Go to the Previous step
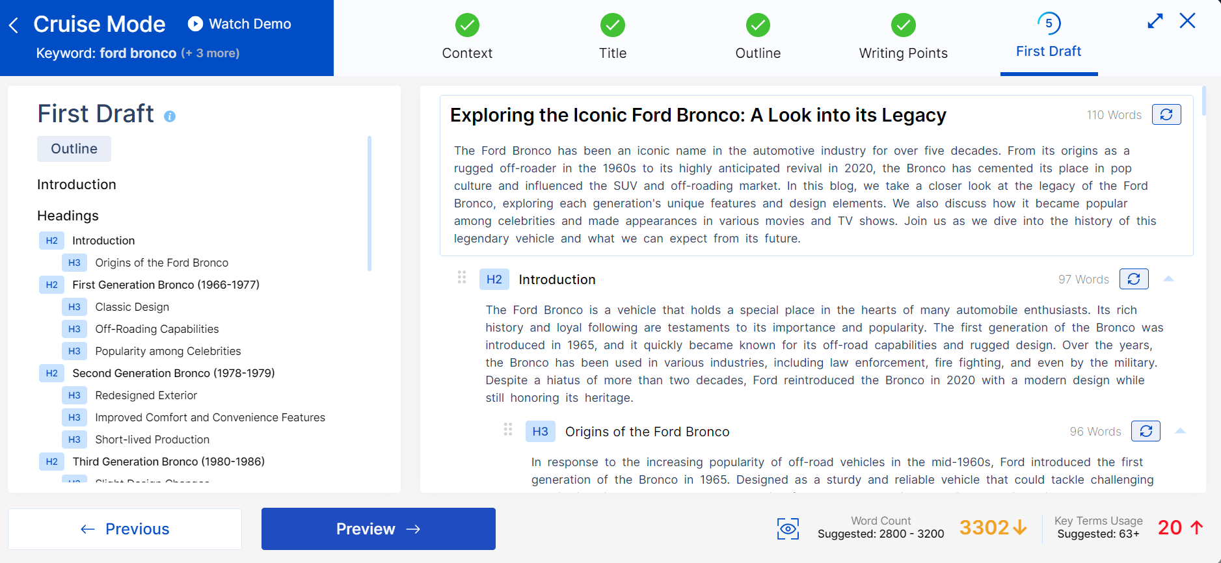This screenshot has height=563, width=1221. pyautogui.click(x=125, y=529)
